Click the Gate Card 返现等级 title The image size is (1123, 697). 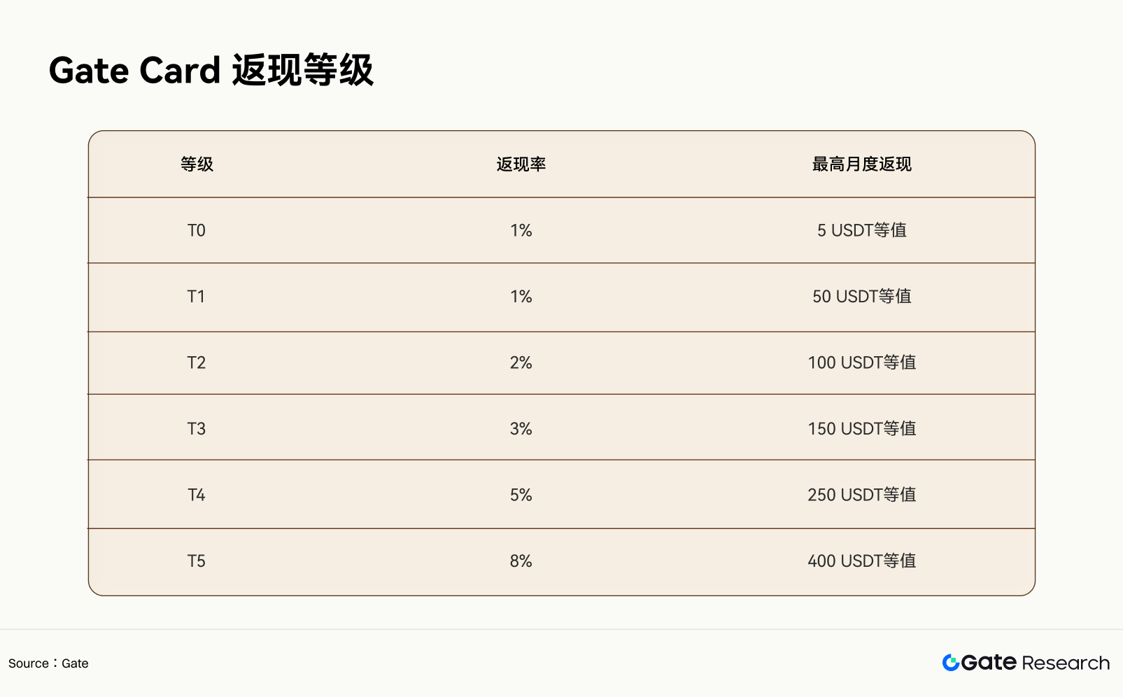point(211,71)
